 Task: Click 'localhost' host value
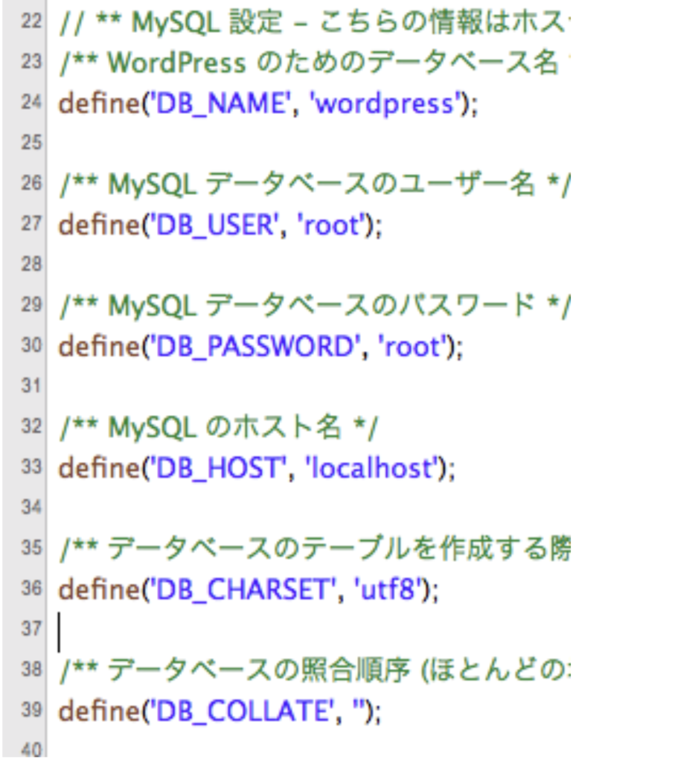[371, 467]
